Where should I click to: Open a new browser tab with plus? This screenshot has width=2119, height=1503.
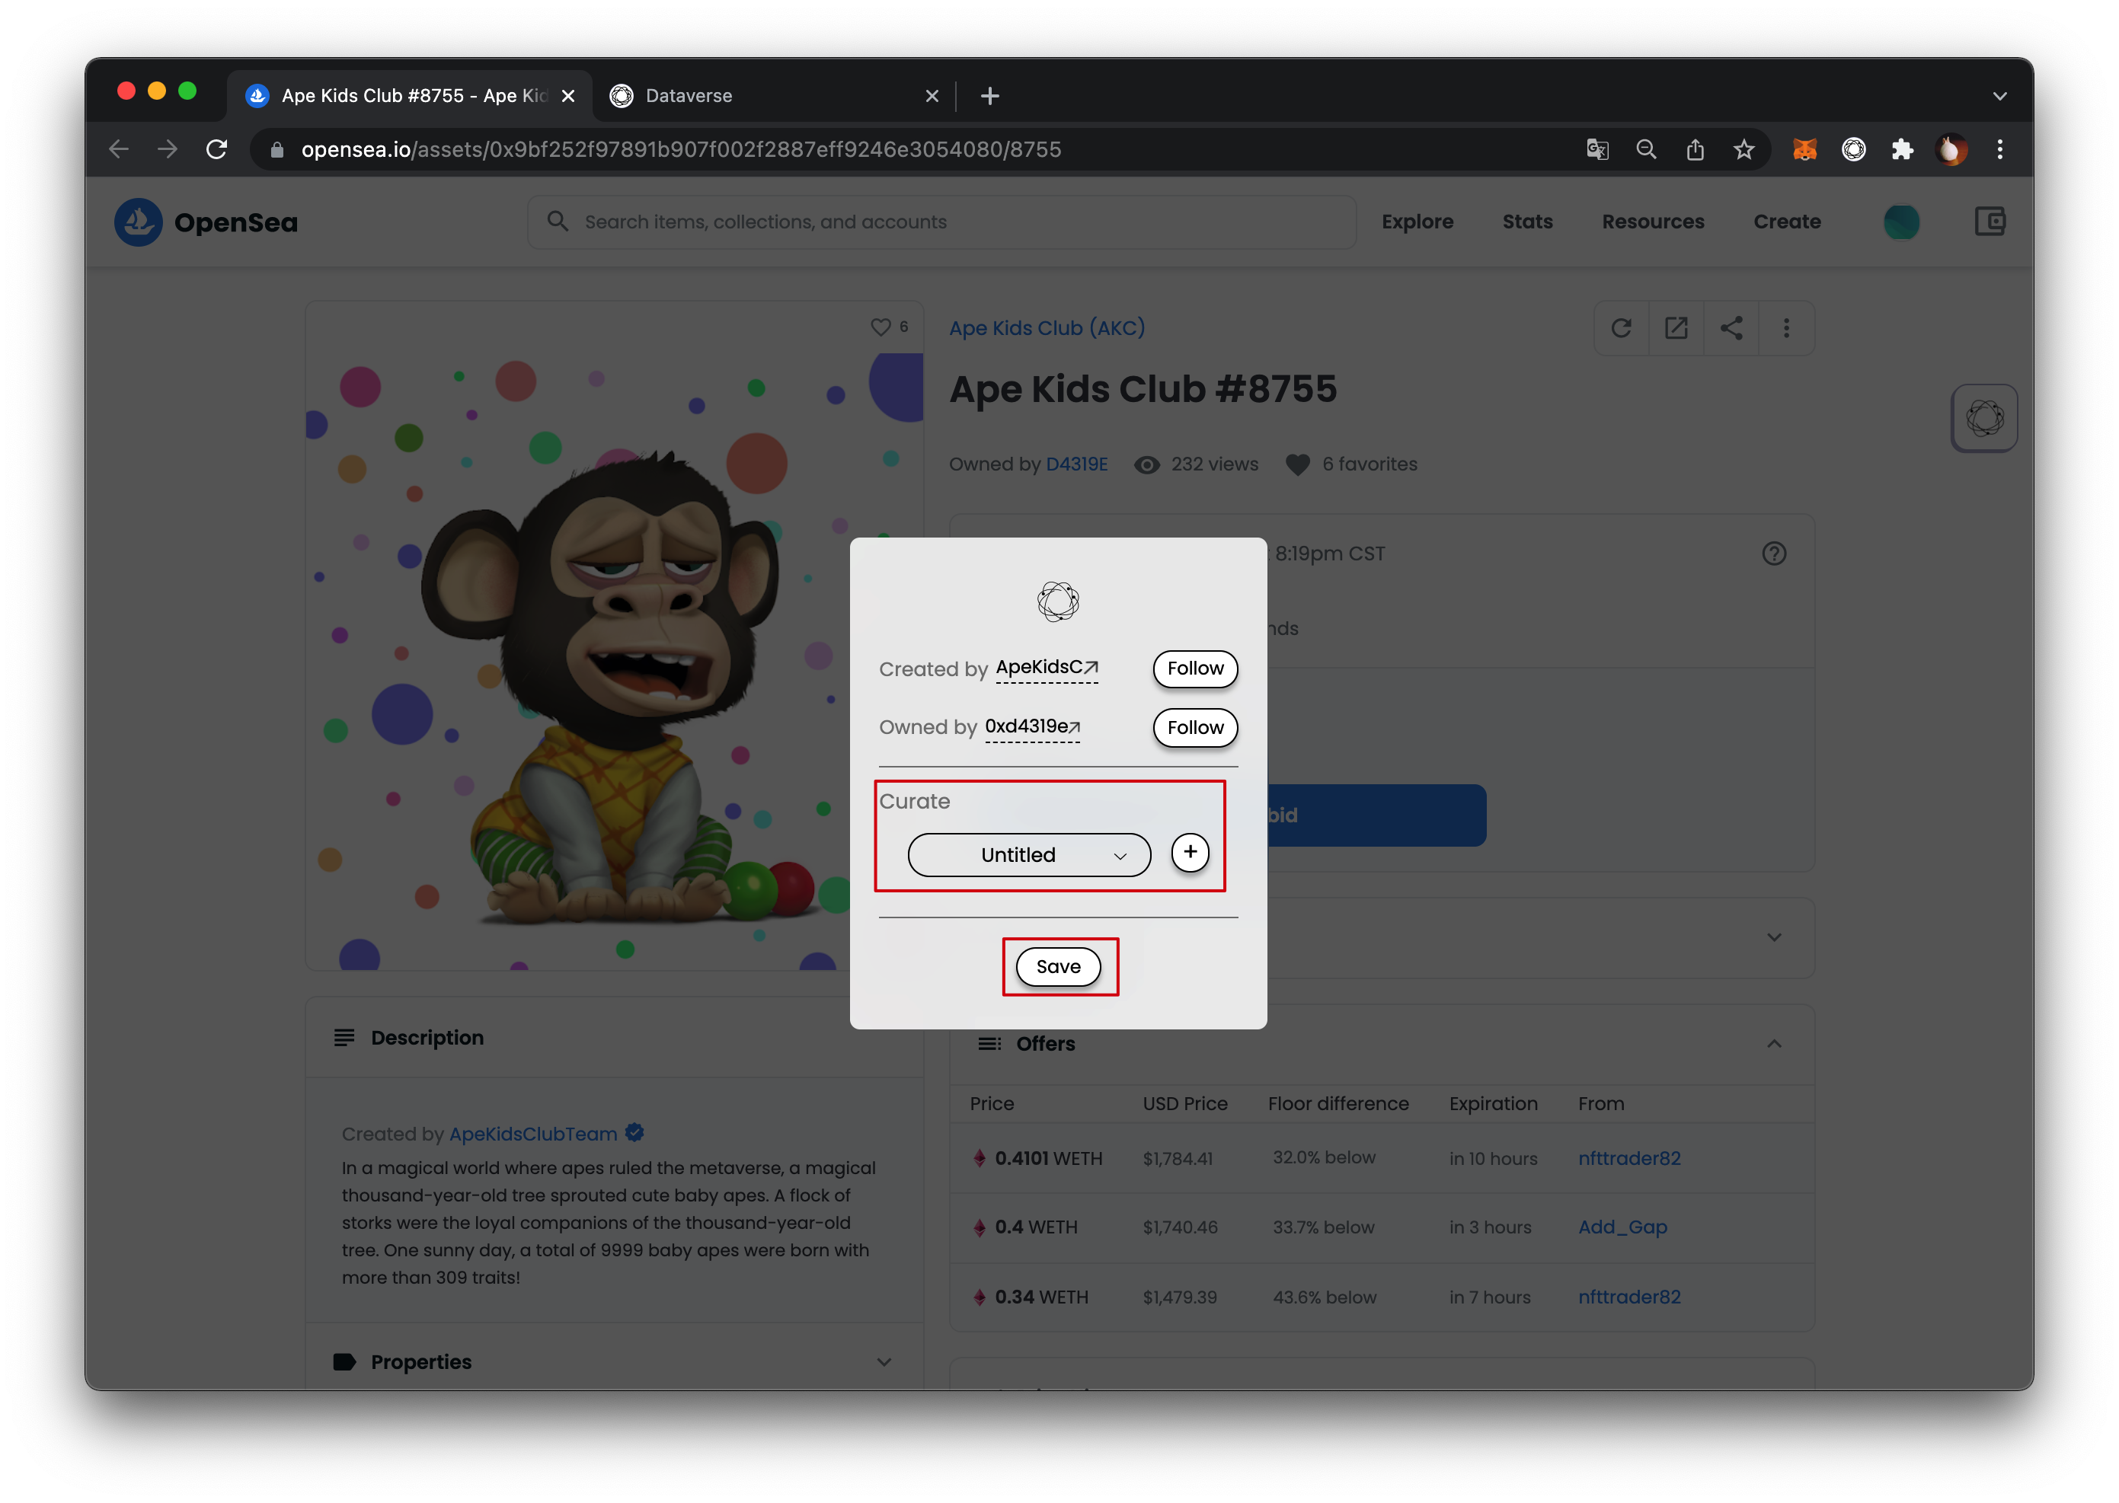point(989,95)
